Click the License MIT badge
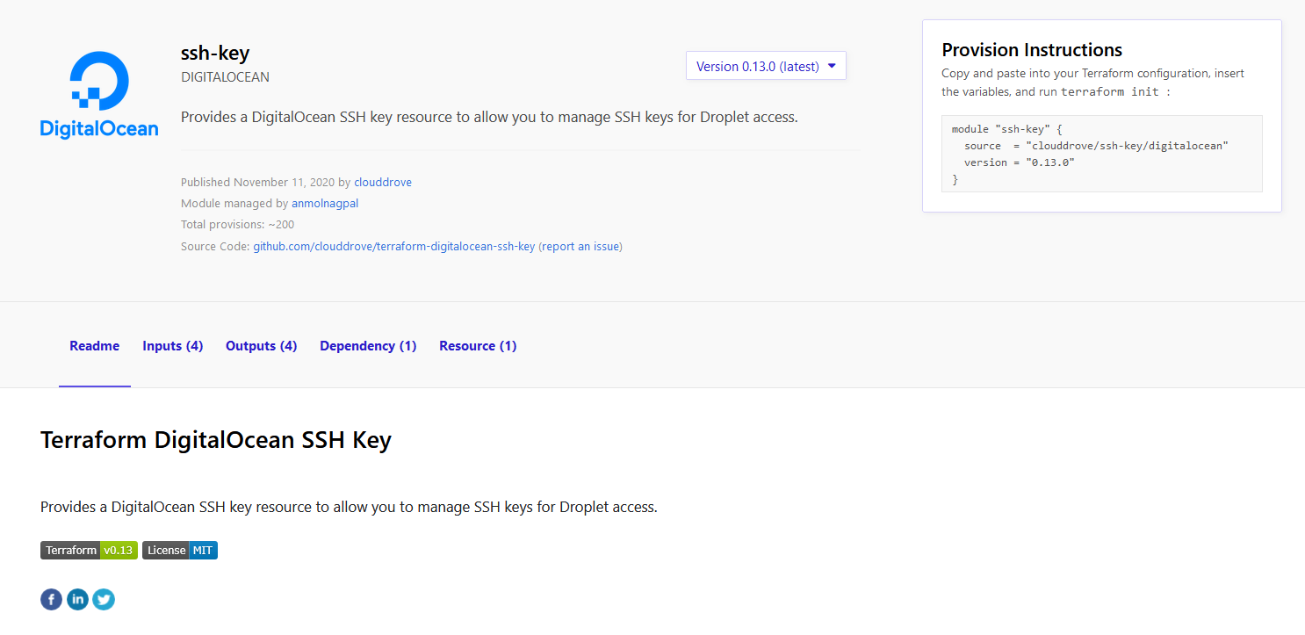The width and height of the screenshot is (1305, 635). (180, 551)
